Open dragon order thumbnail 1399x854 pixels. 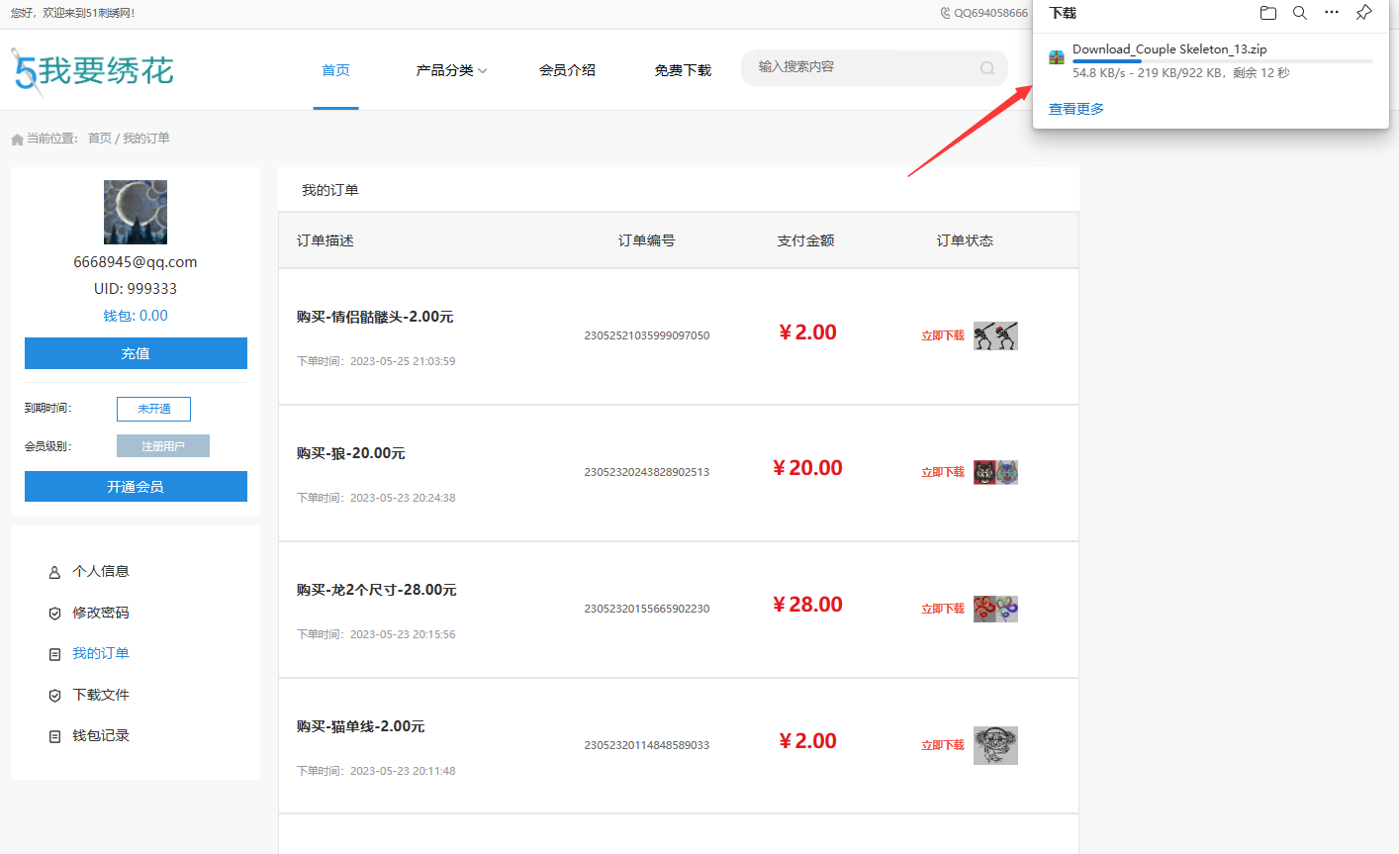coord(995,609)
